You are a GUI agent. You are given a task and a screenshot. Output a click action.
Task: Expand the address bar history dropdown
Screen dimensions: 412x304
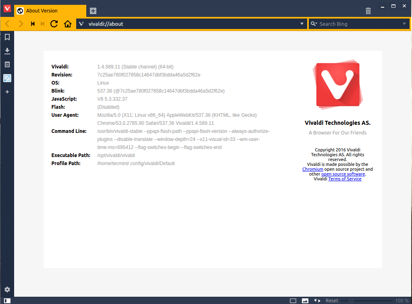pyautogui.click(x=302, y=24)
